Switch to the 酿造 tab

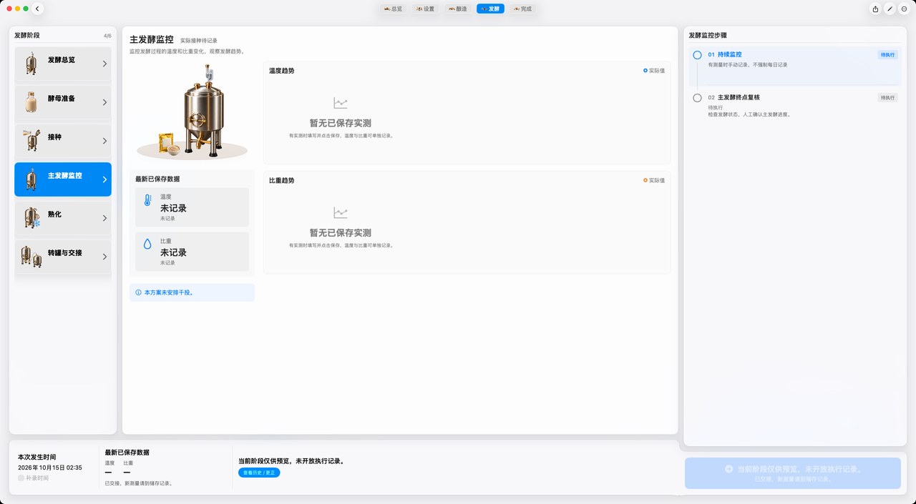(457, 9)
